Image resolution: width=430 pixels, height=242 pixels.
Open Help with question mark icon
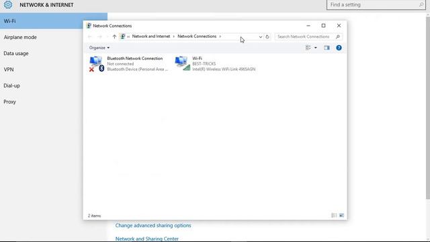tap(339, 48)
